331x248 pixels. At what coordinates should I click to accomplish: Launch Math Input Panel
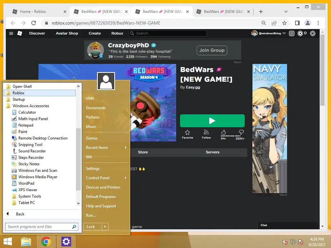(x=30, y=119)
